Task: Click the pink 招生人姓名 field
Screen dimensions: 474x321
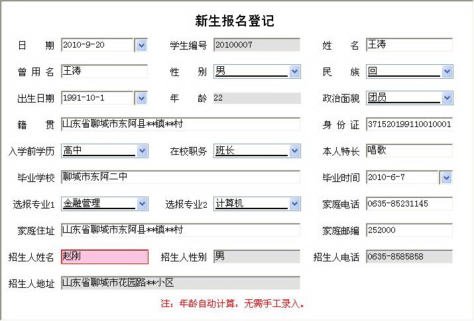Action: pos(104,257)
